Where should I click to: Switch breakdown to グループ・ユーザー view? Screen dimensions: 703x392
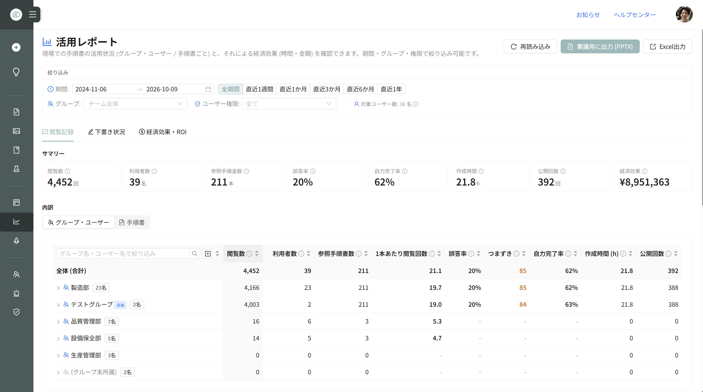(x=78, y=222)
